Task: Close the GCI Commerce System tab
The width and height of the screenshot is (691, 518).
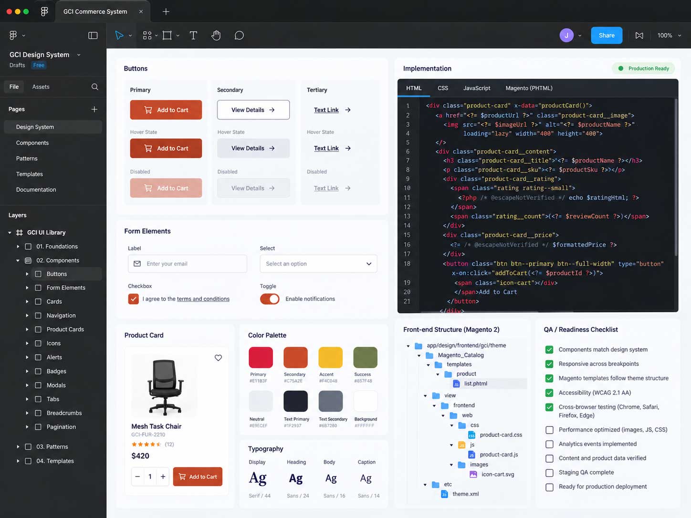Action: (x=141, y=11)
